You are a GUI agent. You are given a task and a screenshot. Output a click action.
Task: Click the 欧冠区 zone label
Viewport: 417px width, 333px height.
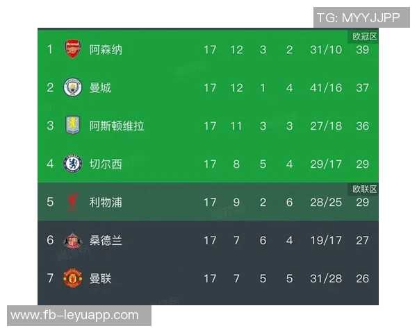click(x=364, y=36)
